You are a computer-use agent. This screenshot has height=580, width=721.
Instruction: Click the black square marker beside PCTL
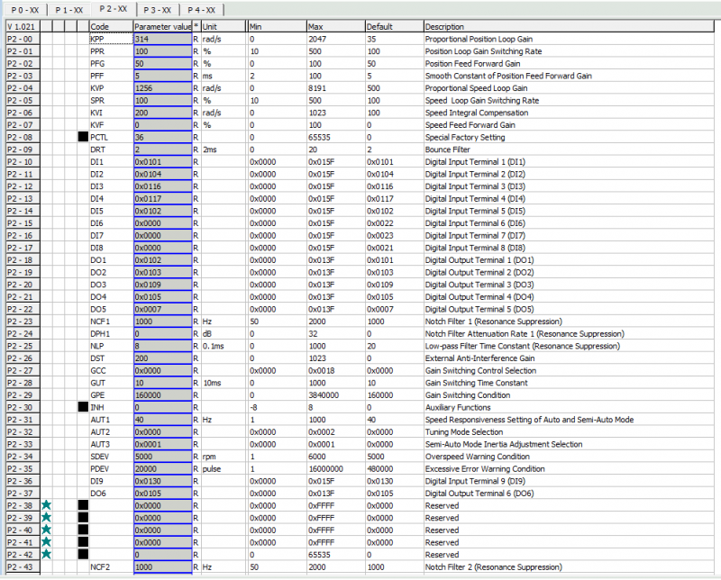point(82,137)
